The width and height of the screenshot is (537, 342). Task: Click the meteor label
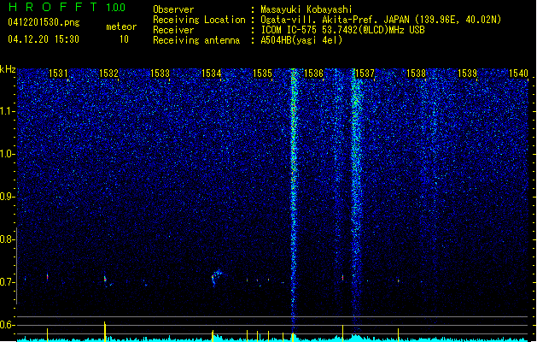tap(121, 27)
